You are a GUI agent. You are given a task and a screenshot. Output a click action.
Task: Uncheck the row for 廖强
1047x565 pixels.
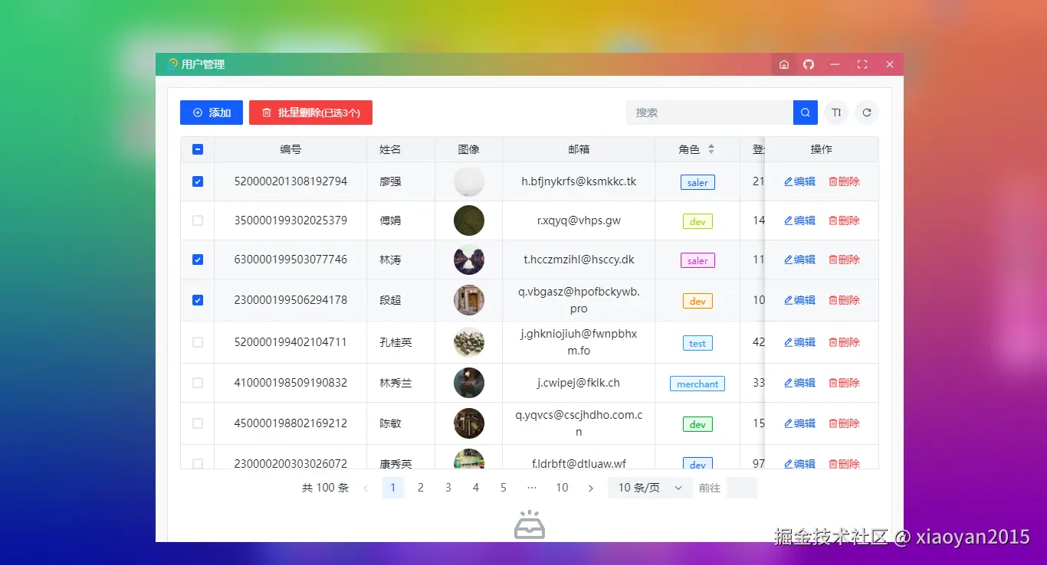click(x=198, y=181)
